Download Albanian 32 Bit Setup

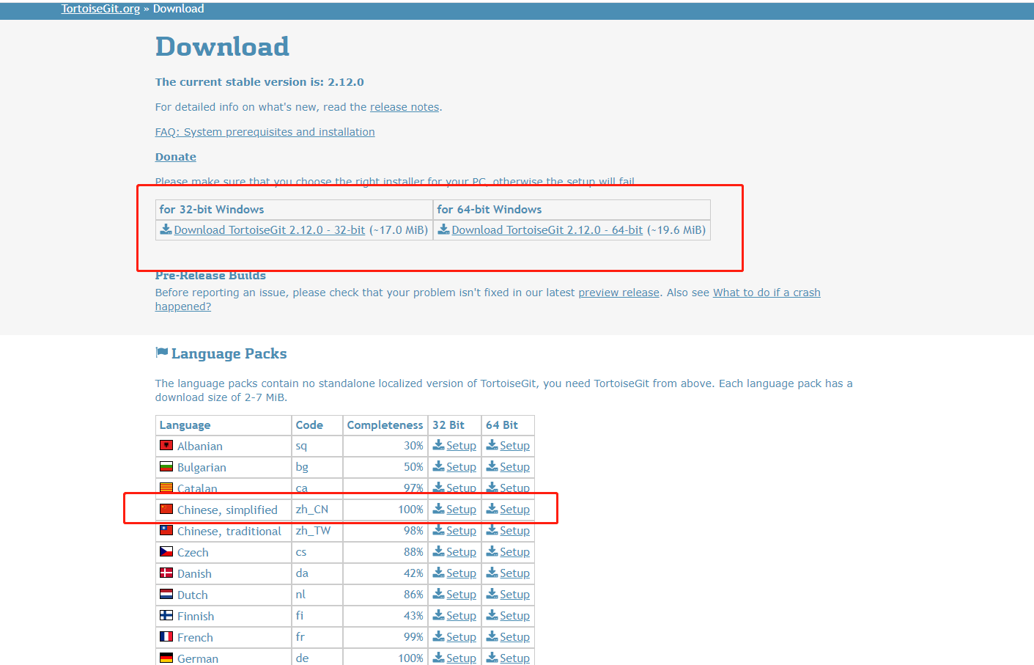pos(461,446)
